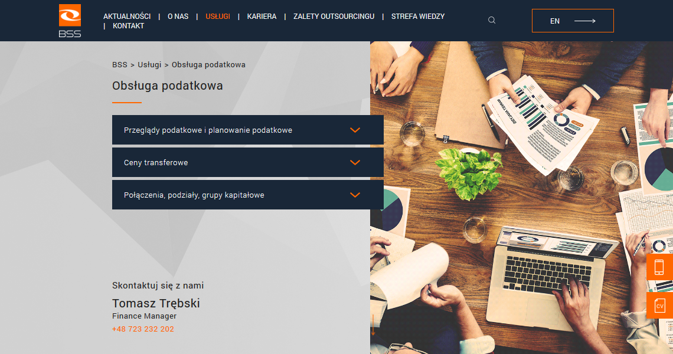The width and height of the screenshot is (673, 354).
Task: Click the orange CV document icon
Action: point(659,306)
